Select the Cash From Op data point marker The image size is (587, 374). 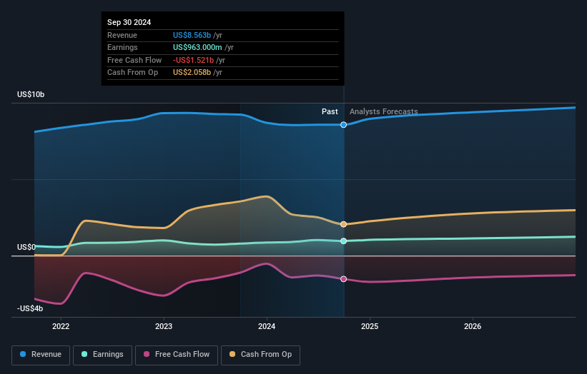click(343, 224)
